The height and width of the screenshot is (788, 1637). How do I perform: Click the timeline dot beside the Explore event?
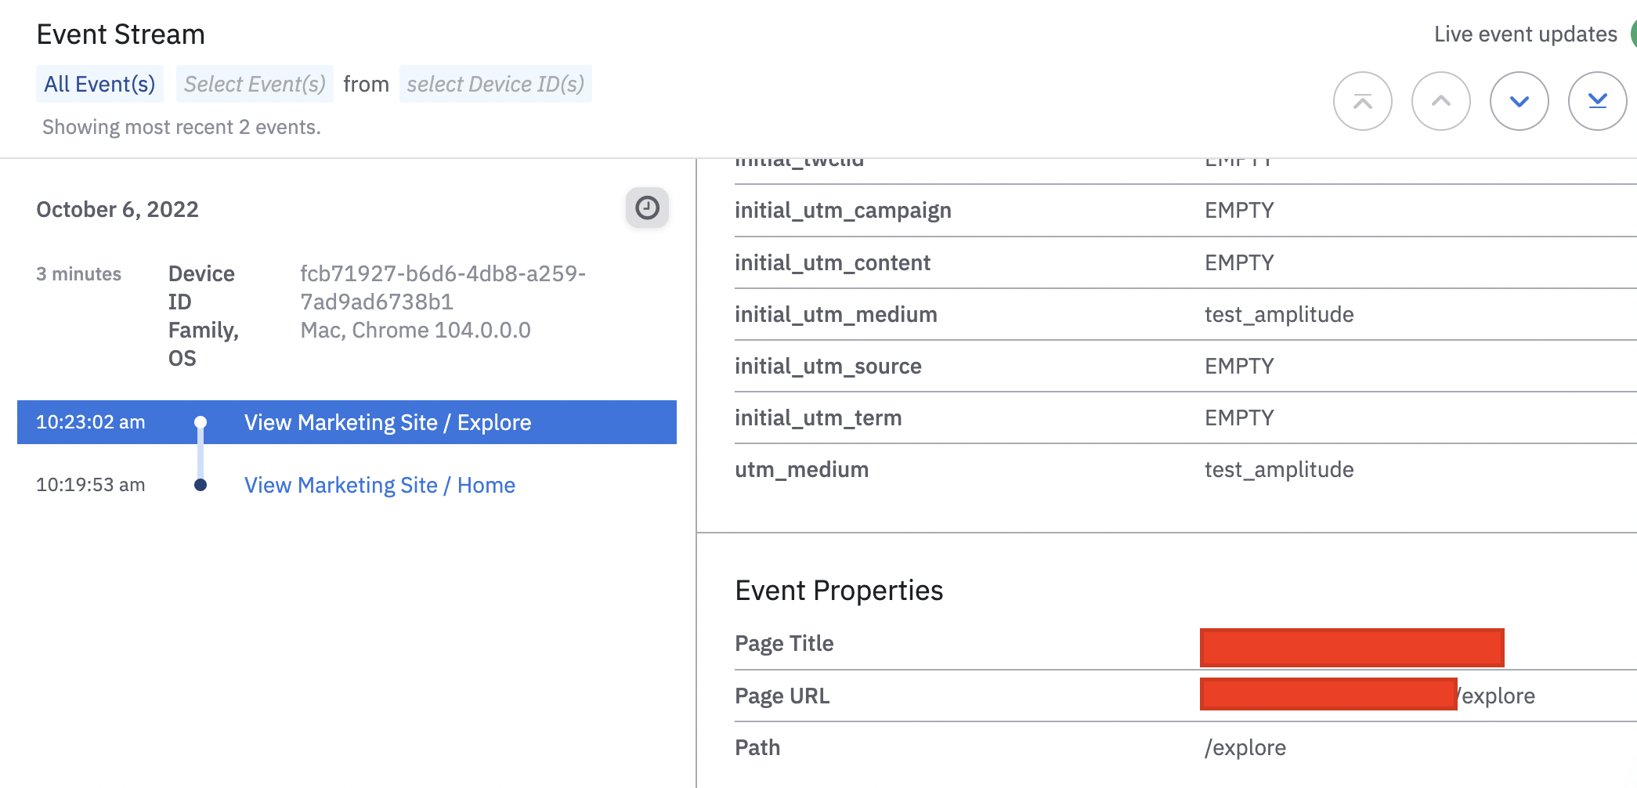201,422
